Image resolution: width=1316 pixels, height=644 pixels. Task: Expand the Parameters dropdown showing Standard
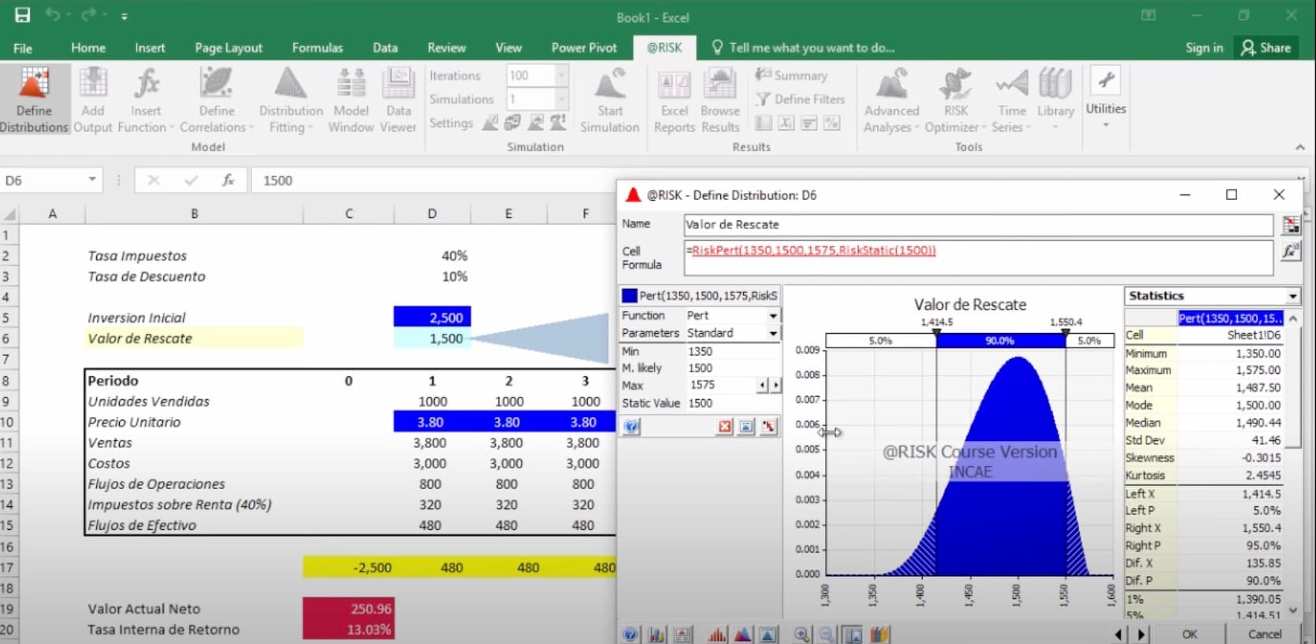click(x=773, y=333)
